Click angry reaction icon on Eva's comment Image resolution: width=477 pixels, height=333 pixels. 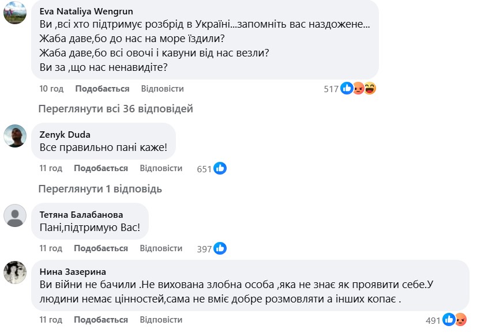pos(358,89)
